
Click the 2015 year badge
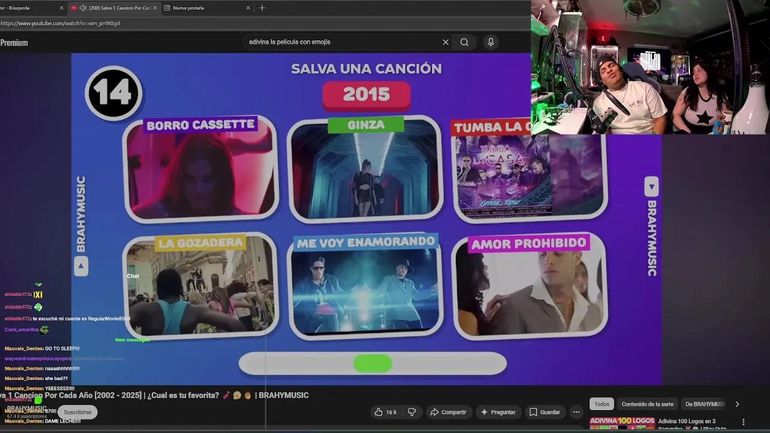(x=366, y=95)
